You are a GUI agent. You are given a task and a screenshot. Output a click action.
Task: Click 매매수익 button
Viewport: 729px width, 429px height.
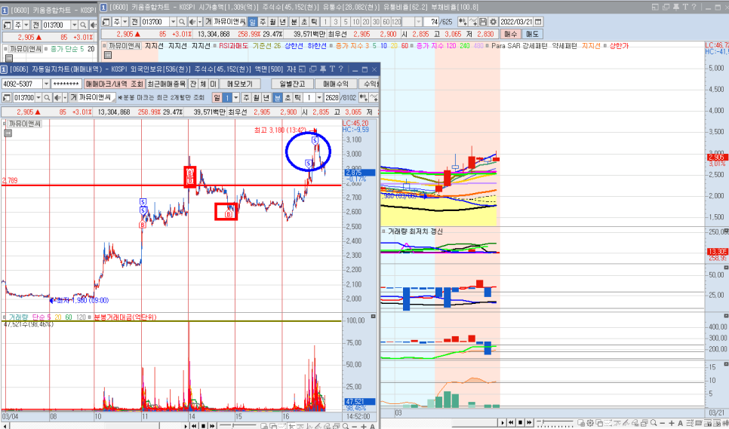tap(336, 84)
